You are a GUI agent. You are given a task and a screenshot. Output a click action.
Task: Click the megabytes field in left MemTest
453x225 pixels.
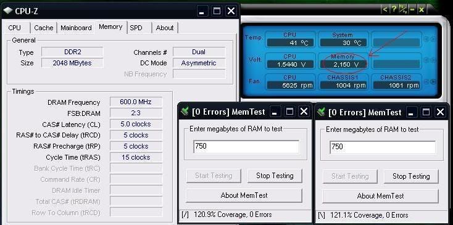point(246,147)
